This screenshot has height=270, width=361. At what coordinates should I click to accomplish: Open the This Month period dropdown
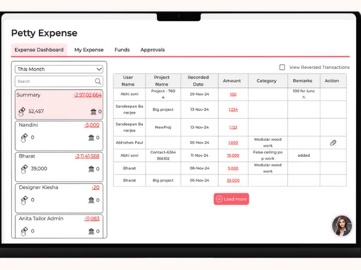coord(59,69)
